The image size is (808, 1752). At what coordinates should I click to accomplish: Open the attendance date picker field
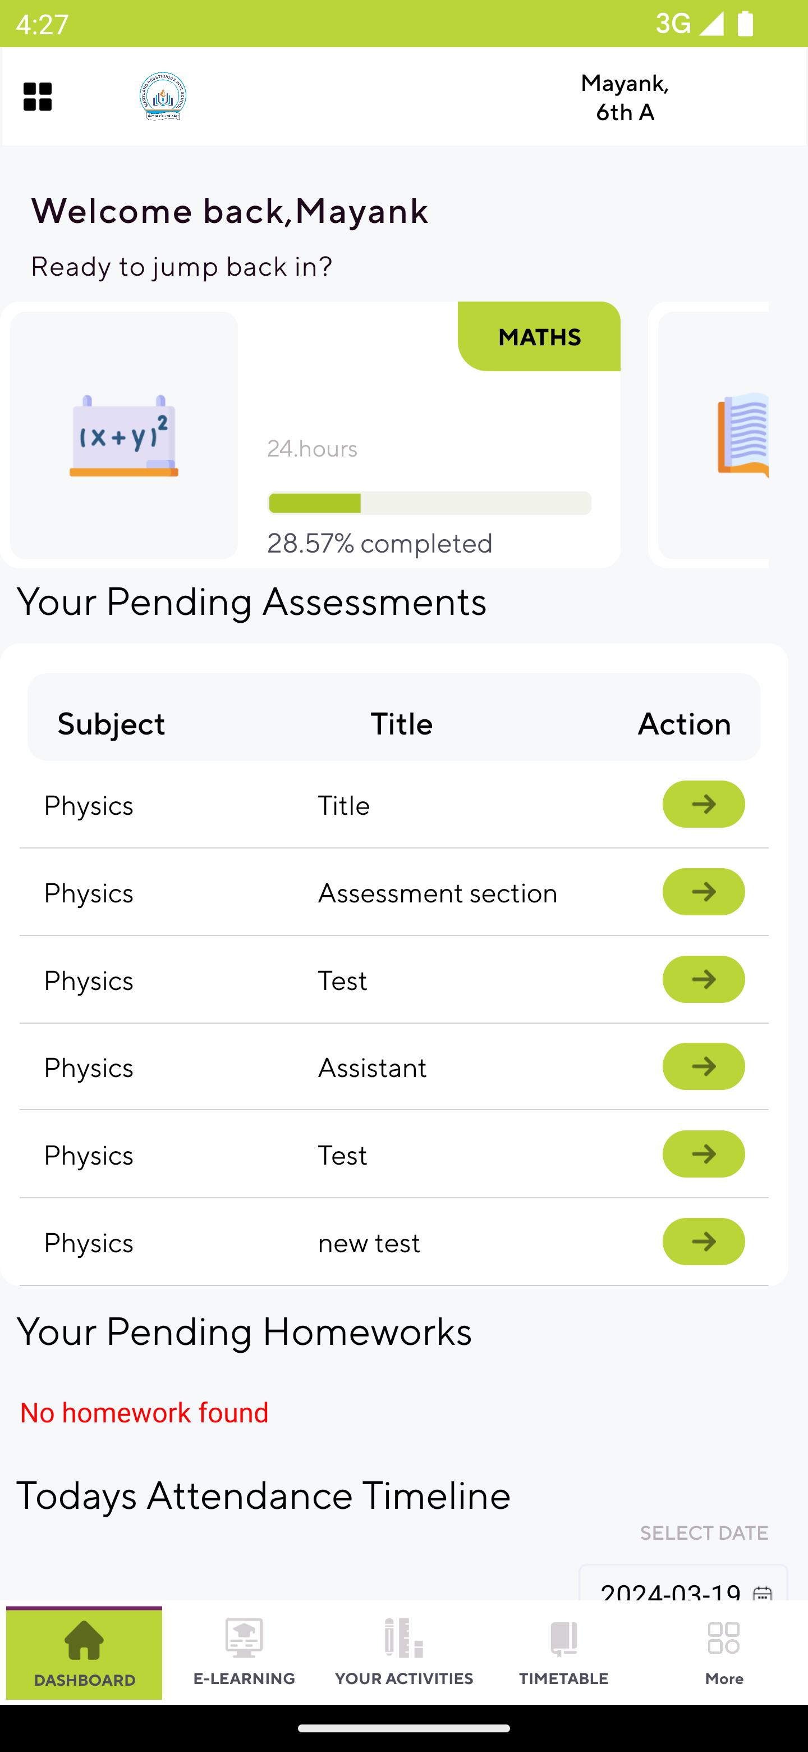click(683, 1584)
